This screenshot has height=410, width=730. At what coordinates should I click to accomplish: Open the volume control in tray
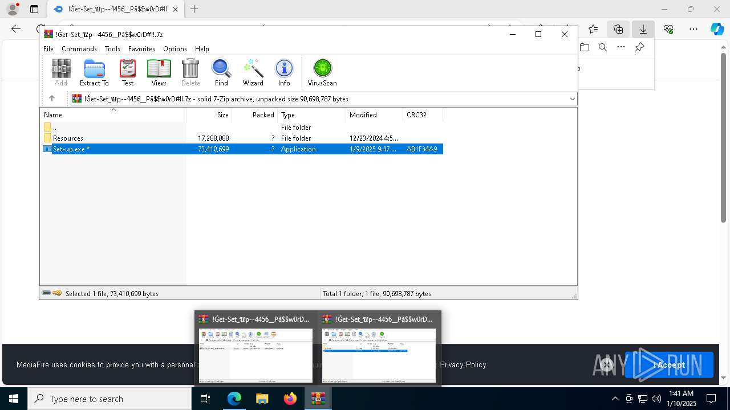[656, 399]
